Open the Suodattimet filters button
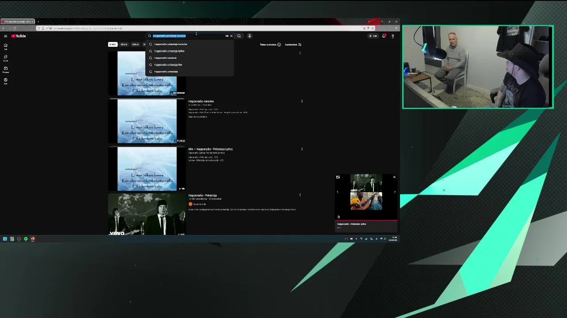The height and width of the screenshot is (318, 567). click(293, 45)
